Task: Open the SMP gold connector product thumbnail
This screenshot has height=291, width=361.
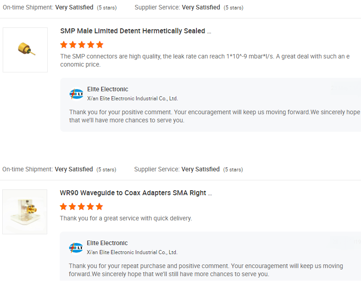Action: (25, 50)
